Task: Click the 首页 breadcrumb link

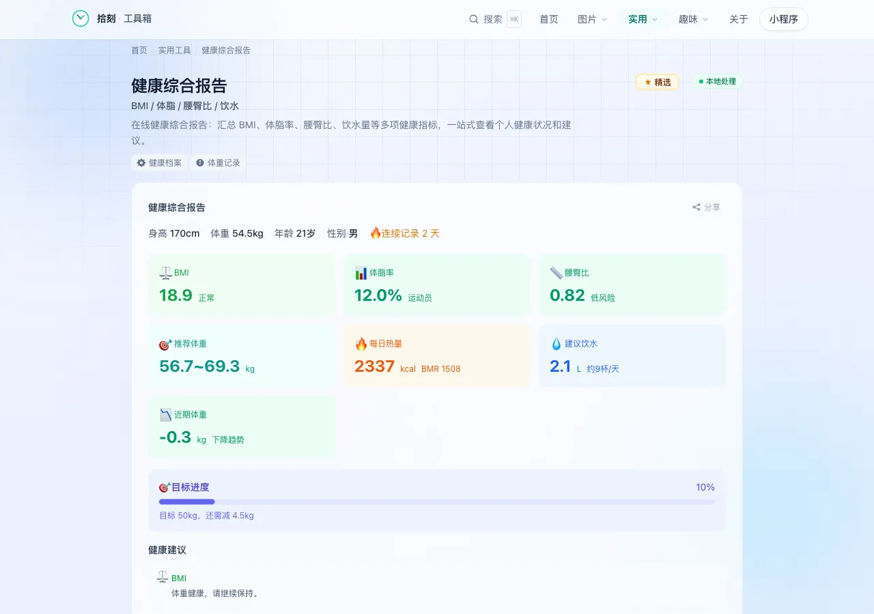Action: (x=139, y=50)
